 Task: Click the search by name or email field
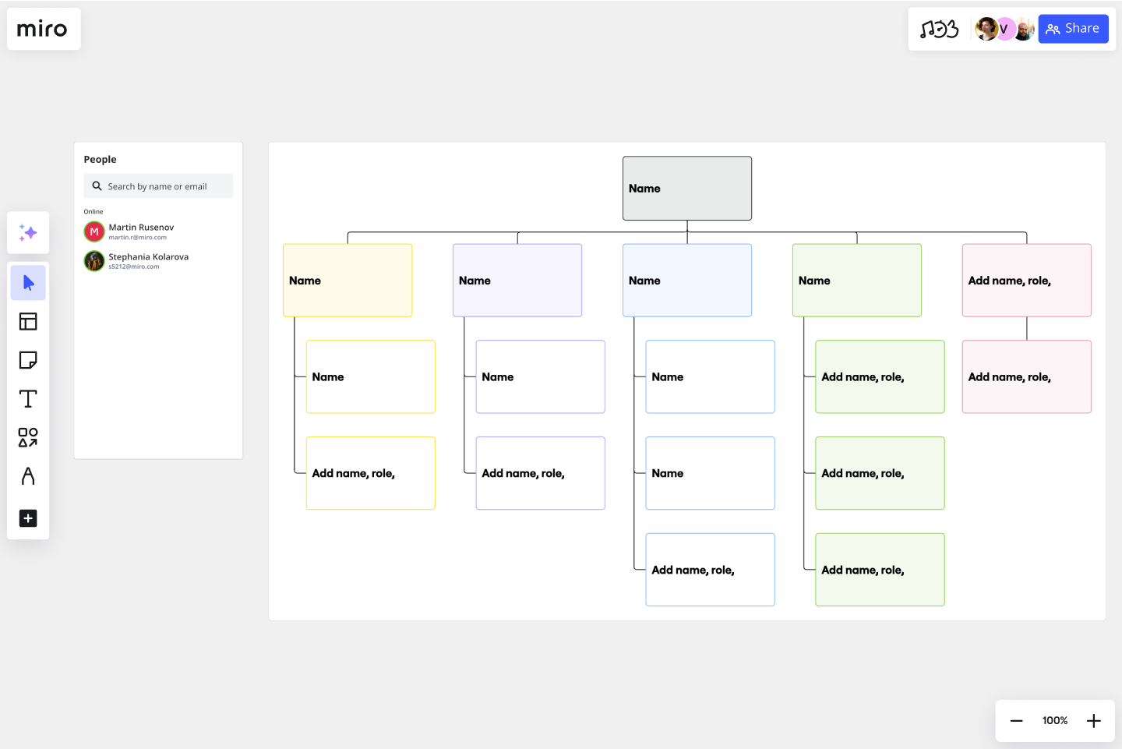tap(158, 185)
